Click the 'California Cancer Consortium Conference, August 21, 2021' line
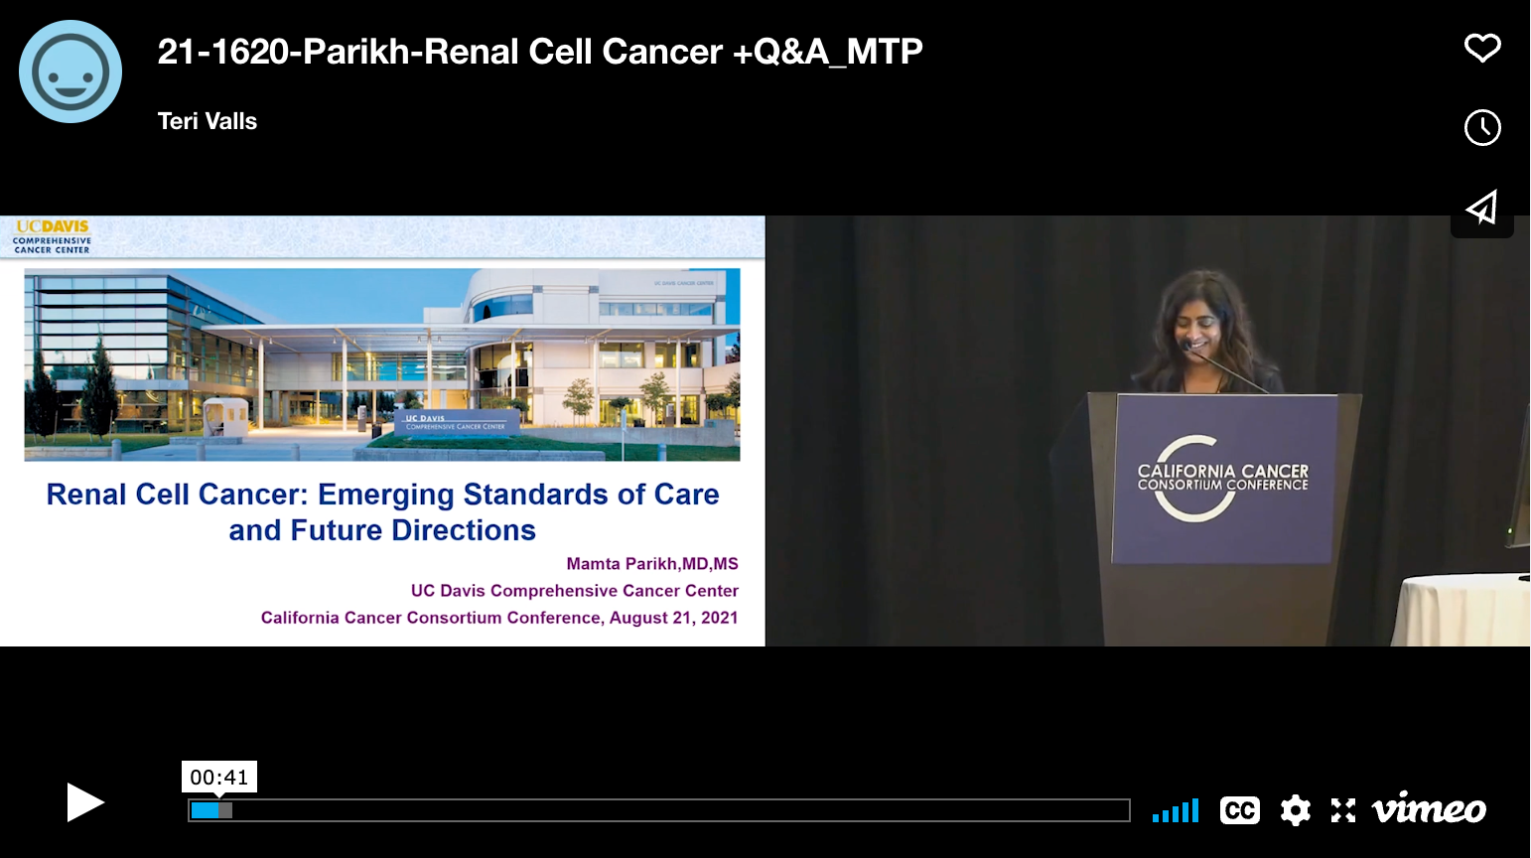The image size is (1531, 858). pos(499,618)
